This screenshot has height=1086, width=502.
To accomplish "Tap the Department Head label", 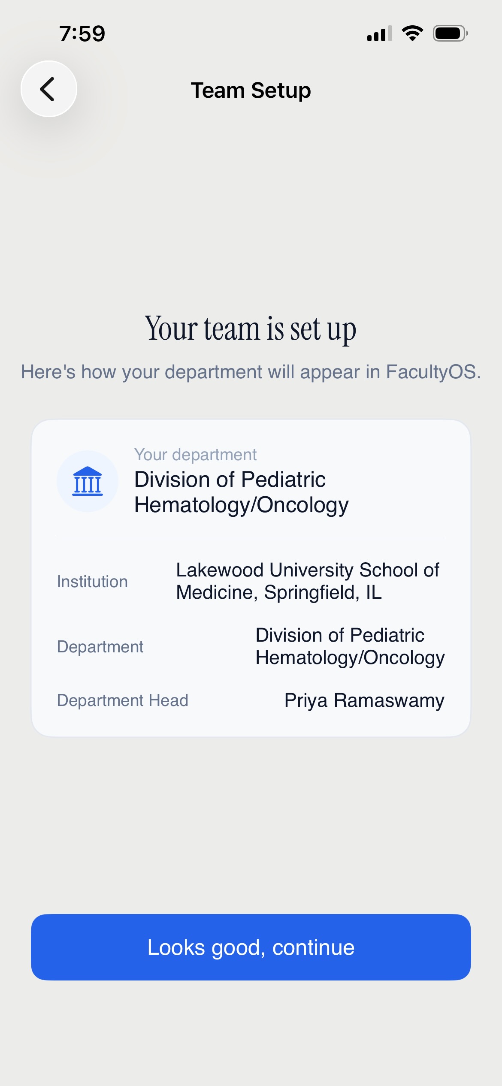I will (x=123, y=700).
